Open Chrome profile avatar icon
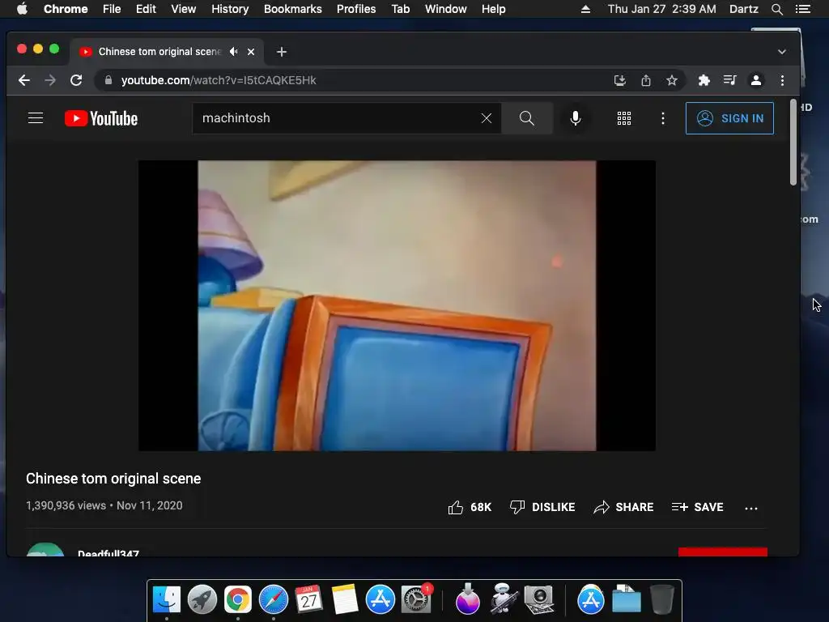The width and height of the screenshot is (829, 622). tap(756, 80)
